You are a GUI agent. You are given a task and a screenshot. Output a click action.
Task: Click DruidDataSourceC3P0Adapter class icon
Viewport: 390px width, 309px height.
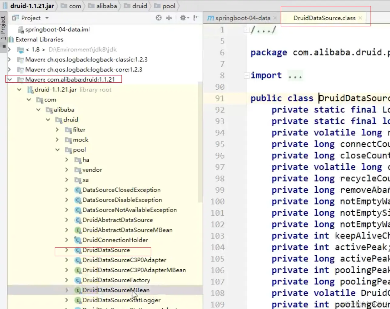pos(78,260)
